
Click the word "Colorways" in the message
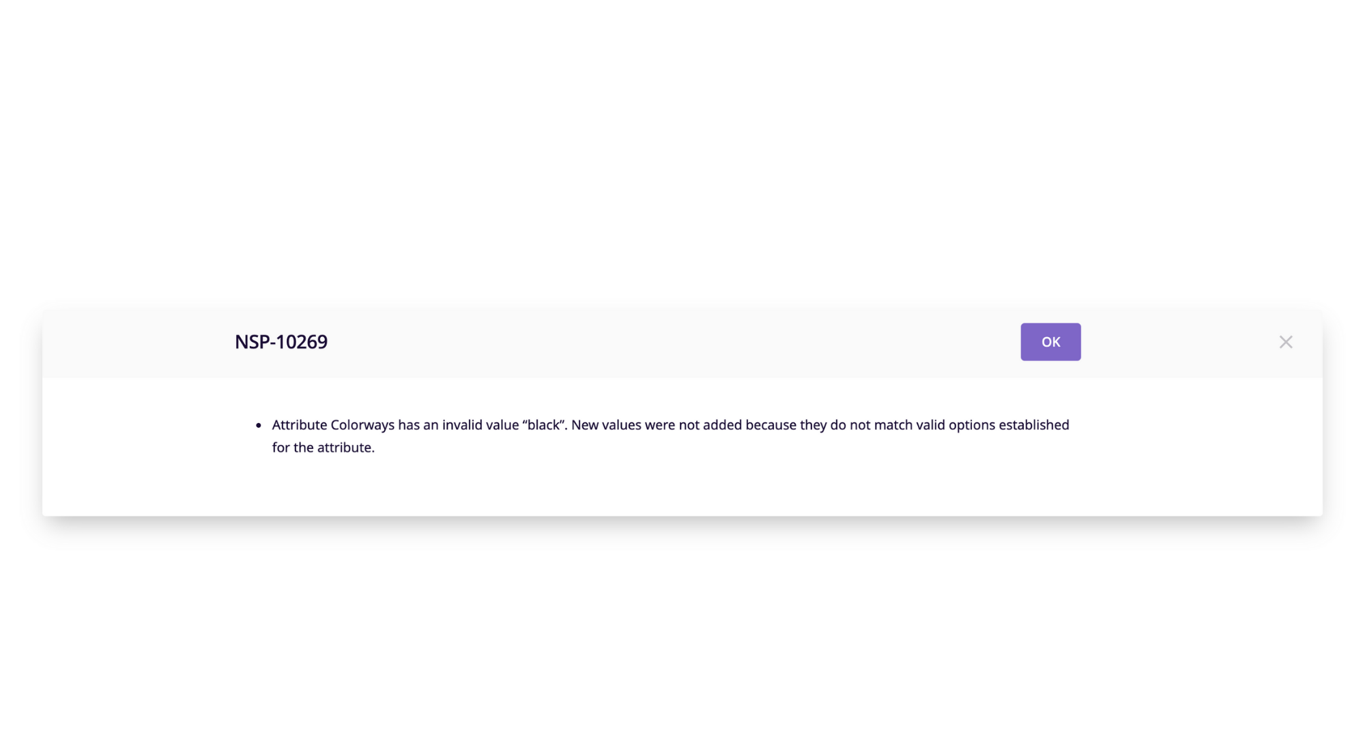[362, 425]
